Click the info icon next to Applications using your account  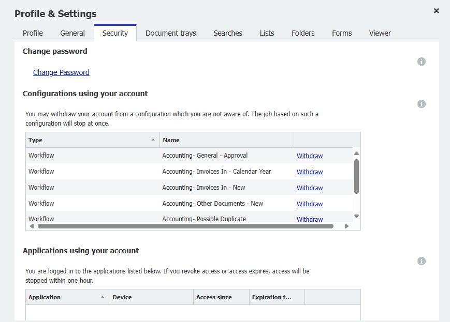[x=422, y=260]
